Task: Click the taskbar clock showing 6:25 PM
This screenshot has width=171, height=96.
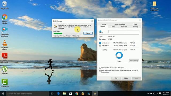Action: (x=166, y=94)
